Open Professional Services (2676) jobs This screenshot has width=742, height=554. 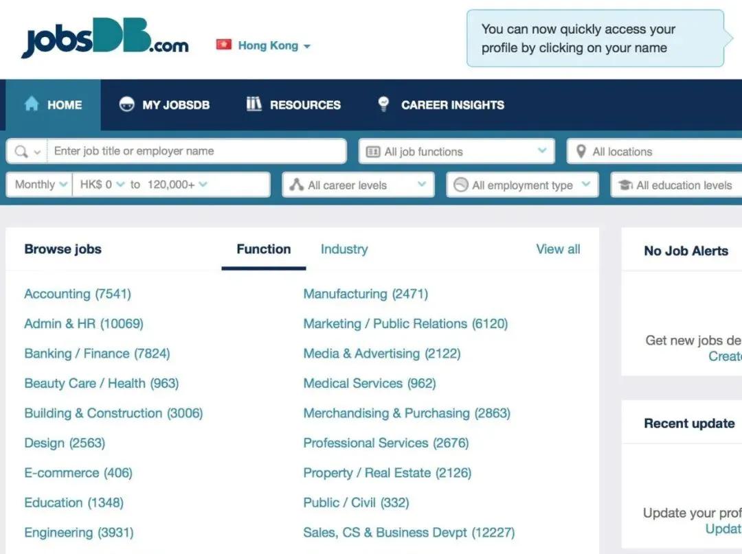point(386,443)
